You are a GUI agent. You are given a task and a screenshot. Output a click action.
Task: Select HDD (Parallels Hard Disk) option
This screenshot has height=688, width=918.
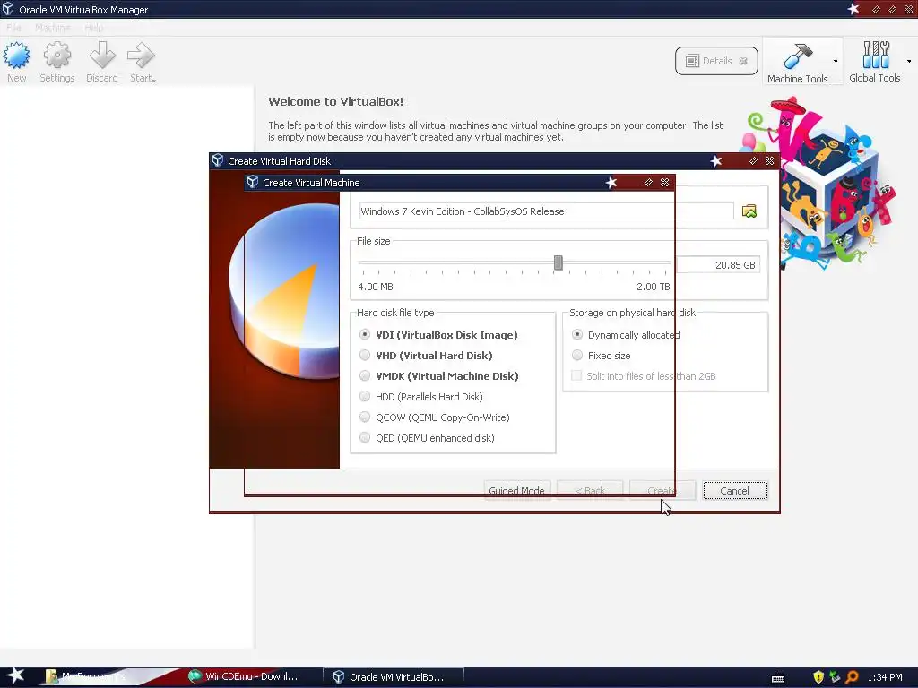point(421,397)
